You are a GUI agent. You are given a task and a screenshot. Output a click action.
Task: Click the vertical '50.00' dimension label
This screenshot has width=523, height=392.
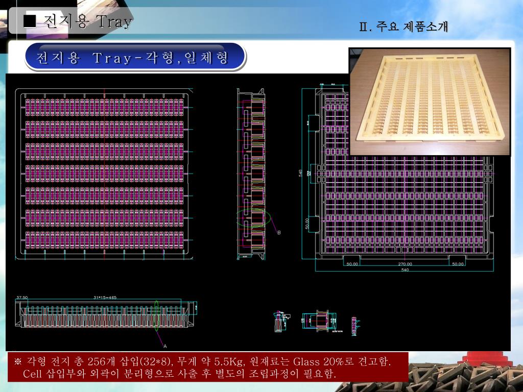[307, 224]
